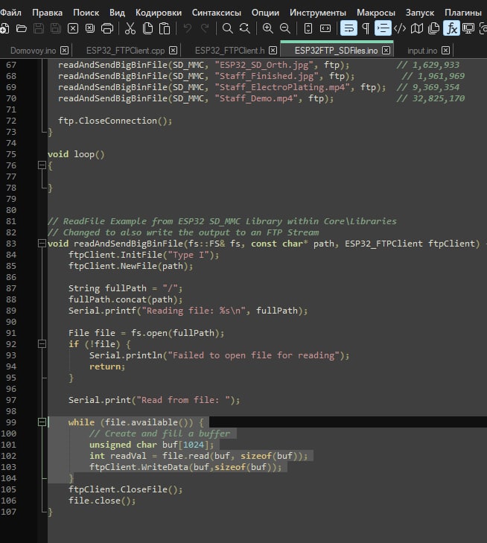Click the Open file folder icon
The image size is (487, 543).
[22, 28]
